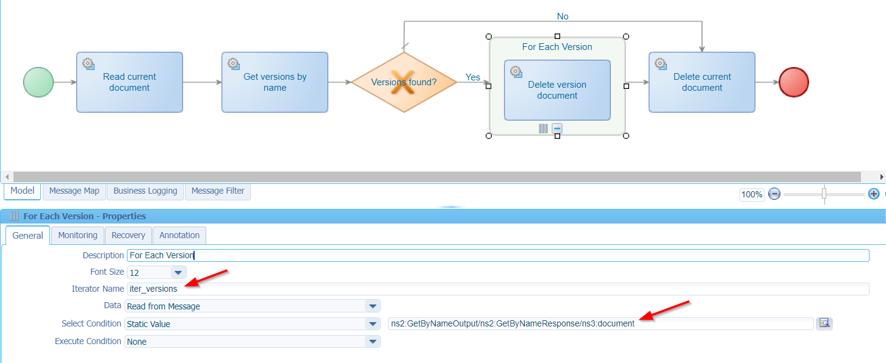Click gear icon on Read current document

(88, 64)
